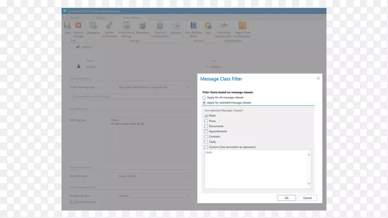Viewport: 388px width, 218px height.
Task: Check the Custom message class checkbox
Action: pyautogui.click(x=206, y=147)
